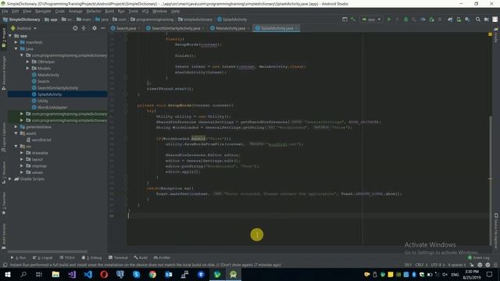The image size is (500, 281).
Task: Expand the DBHelper package
Action: click(x=27, y=62)
